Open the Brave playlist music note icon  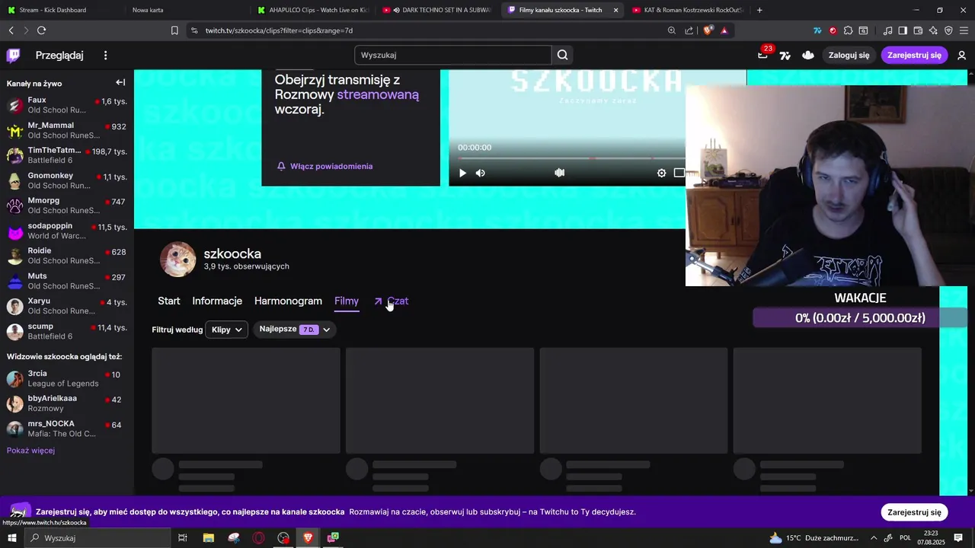887,30
